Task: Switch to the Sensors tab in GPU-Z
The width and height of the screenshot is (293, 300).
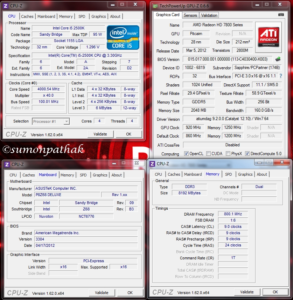Action: [190, 15]
